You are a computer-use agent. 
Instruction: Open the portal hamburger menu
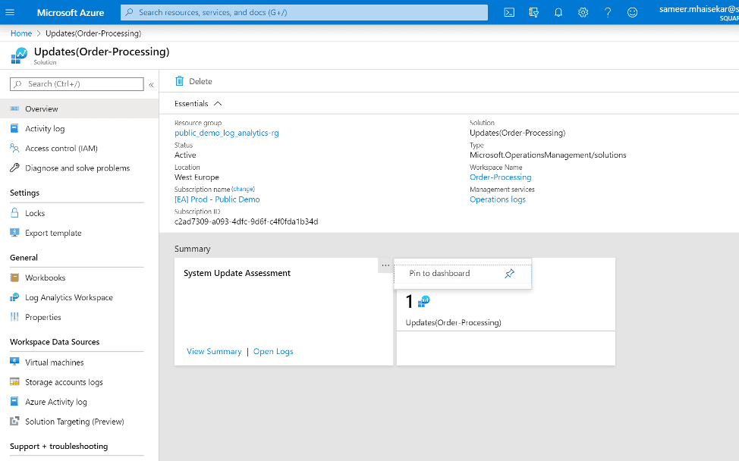coord(10,13)
